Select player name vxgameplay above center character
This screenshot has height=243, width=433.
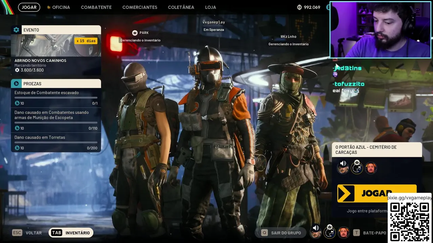(x=214, y=22)
